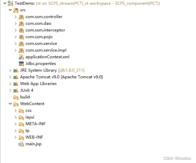The height and width of the screenshot is (163, 196).
Task: Click the WebContent folder icon
Action: pyautogui.click(x=16, y=104)
